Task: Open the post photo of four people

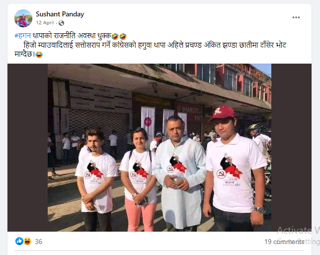Action: [x=160, y=148]
